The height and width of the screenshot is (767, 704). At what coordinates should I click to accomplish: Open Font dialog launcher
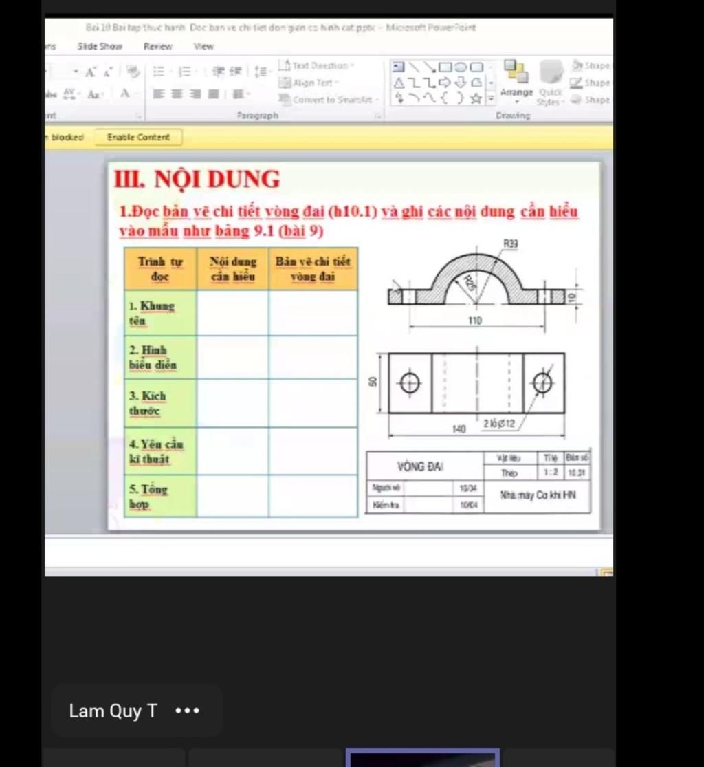(140, 116)
